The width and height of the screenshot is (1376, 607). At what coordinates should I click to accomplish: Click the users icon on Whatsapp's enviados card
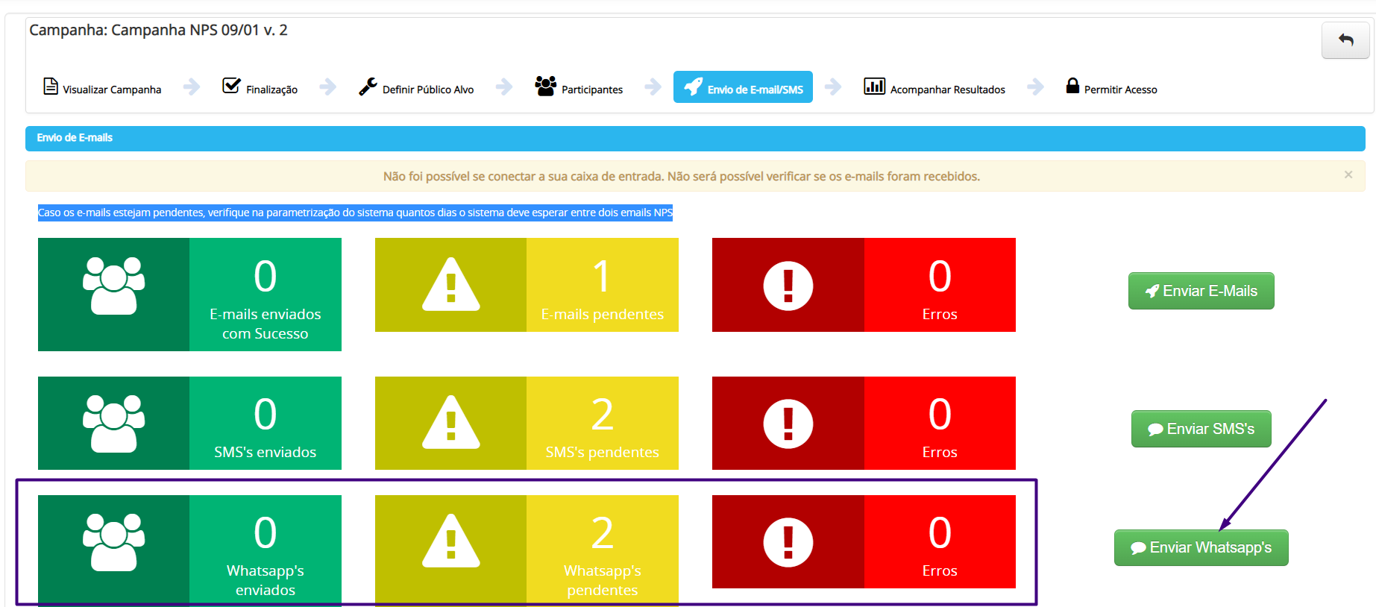click(x=113, y=542)
